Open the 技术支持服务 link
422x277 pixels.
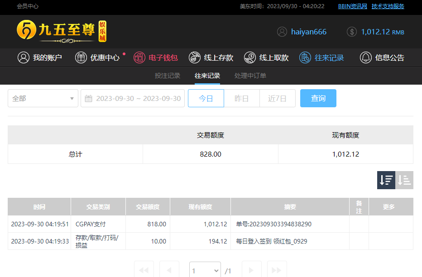[388, 6]
